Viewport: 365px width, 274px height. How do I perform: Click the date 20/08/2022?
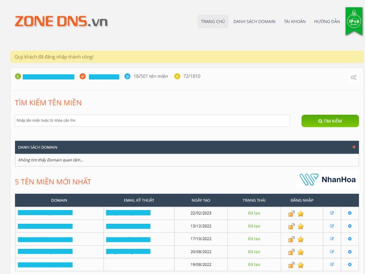coord(201,252)
